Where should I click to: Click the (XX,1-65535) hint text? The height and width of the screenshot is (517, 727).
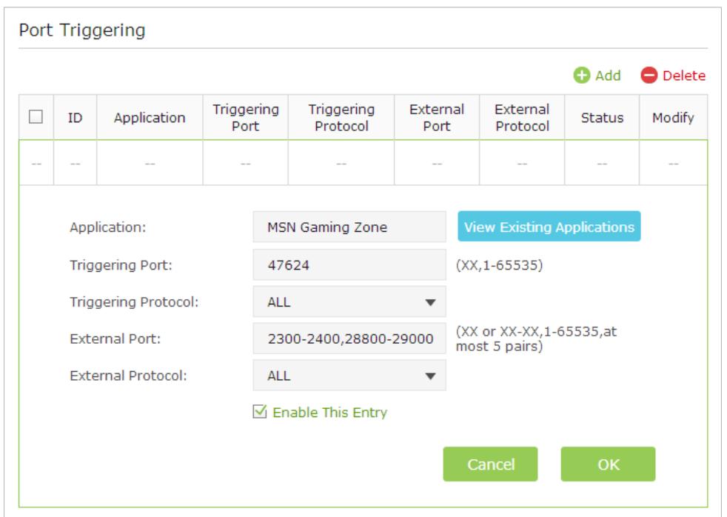pos(499,265)
